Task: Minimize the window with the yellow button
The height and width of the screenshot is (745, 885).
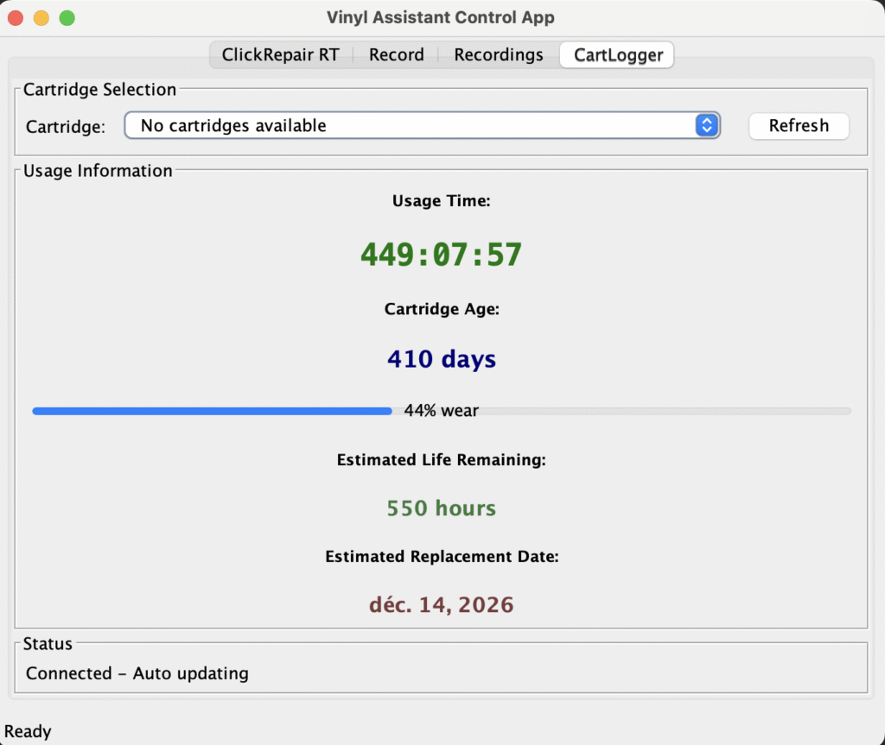Action: coord(41,18)
